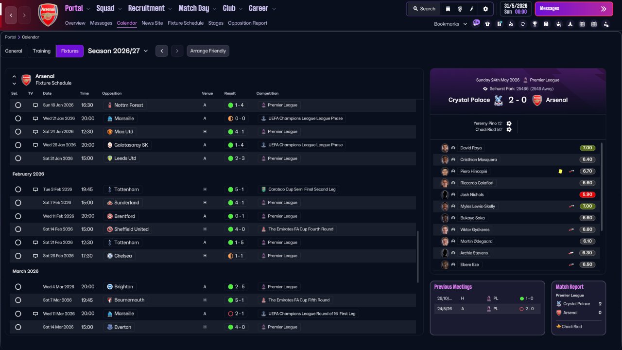
Task: Click the circular arrows bookmark icon
Action: point(523,24)
